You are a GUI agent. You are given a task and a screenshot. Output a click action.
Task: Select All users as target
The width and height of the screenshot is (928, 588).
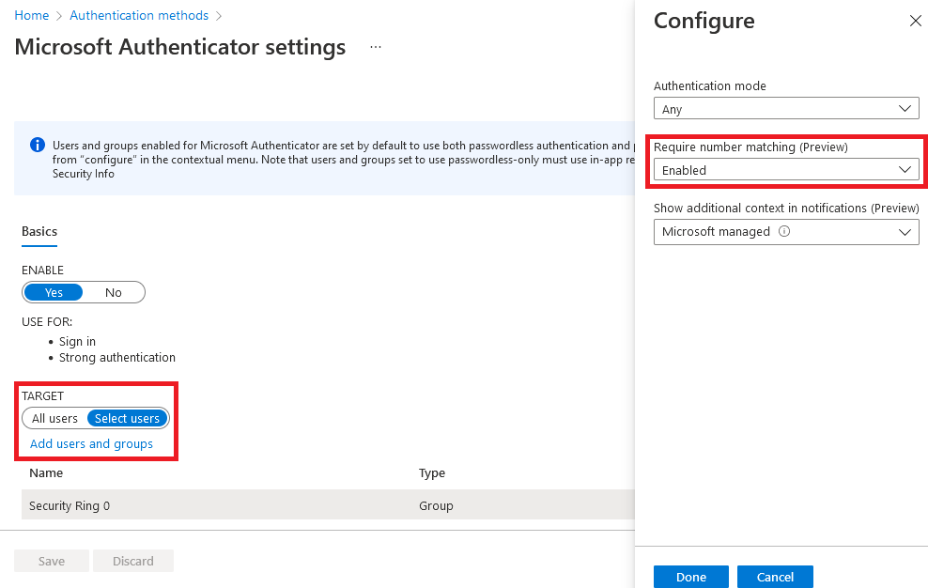[x=55, y=419]
